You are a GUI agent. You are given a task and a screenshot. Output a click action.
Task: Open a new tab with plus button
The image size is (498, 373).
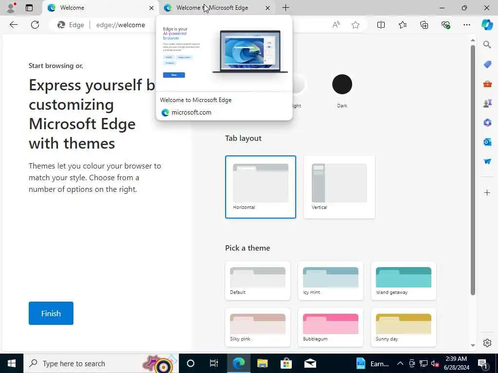tap(285, 8)
